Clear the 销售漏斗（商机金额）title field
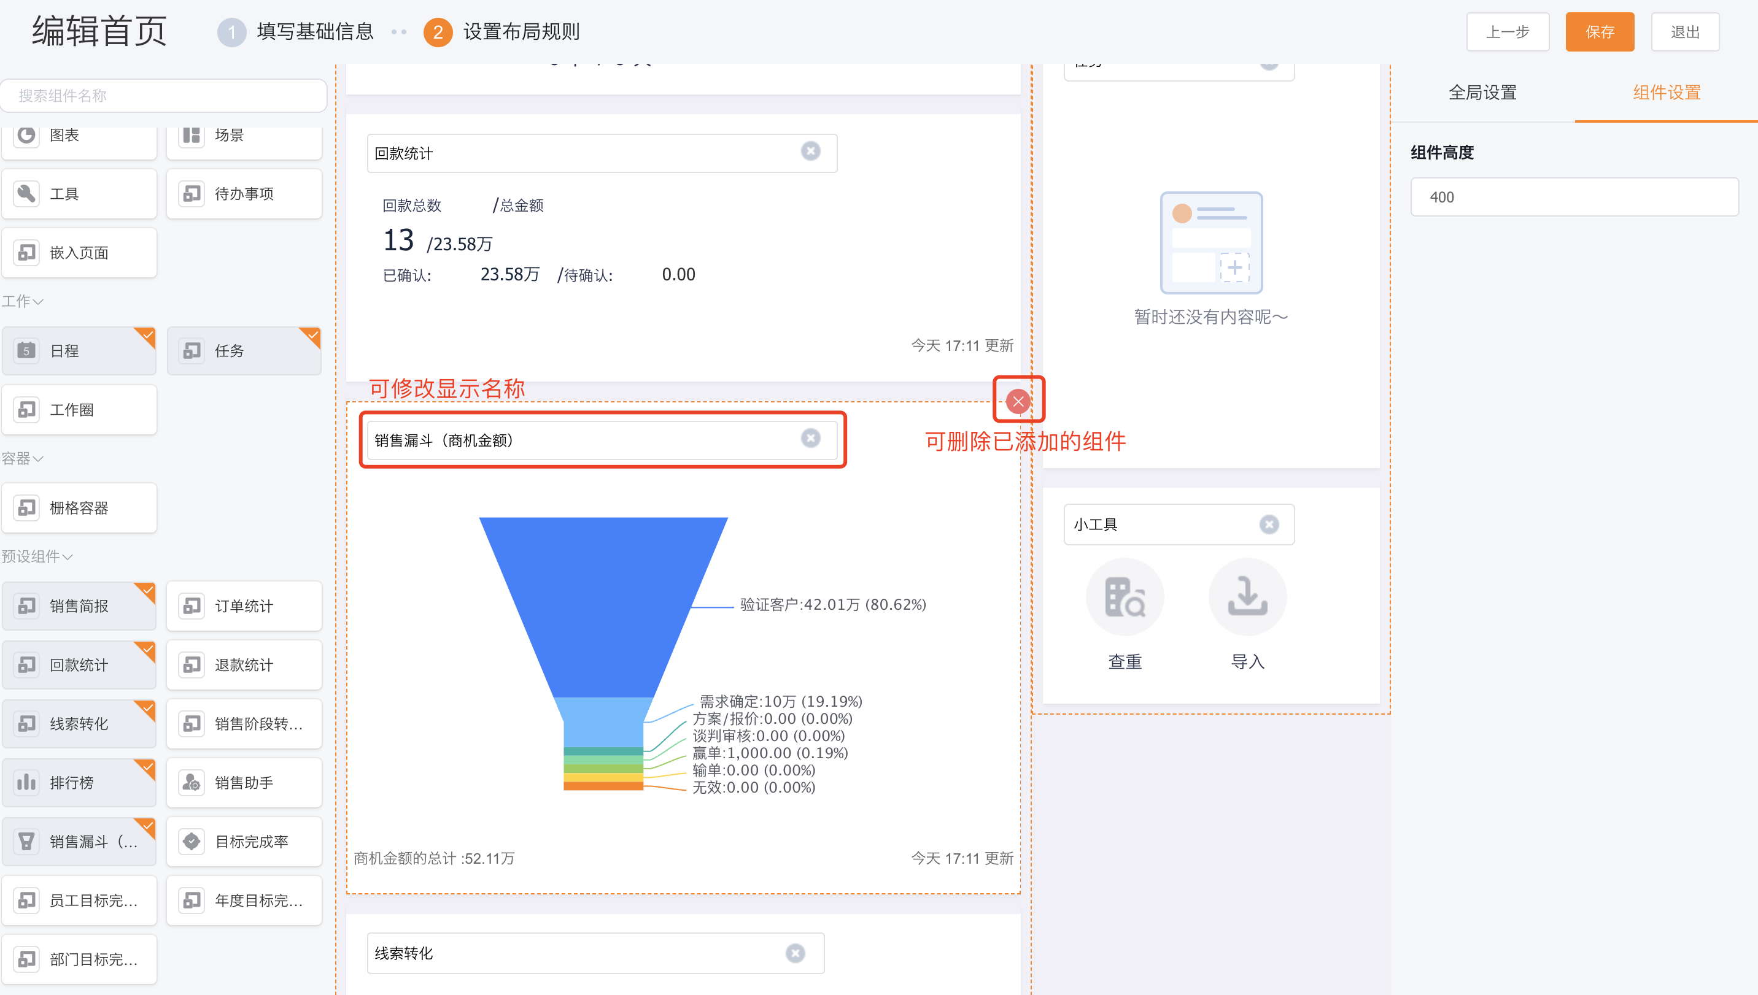Image resolution: width=1758 pixels, height=995 pixels. click(x=810, y=438)
